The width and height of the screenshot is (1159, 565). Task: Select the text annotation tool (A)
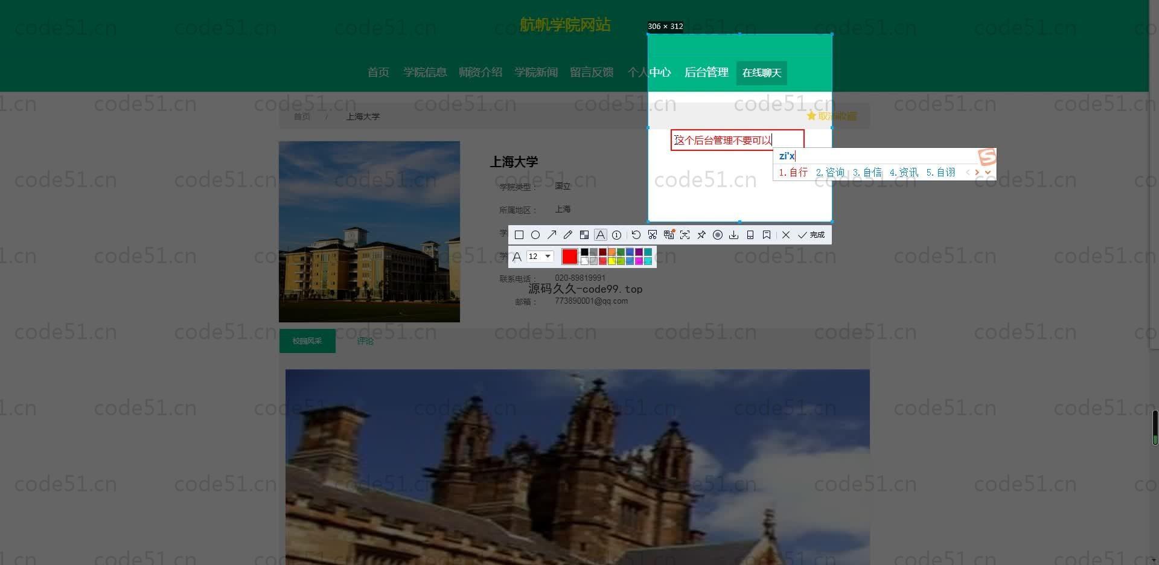pyautogui.click(x=601, y=235)
